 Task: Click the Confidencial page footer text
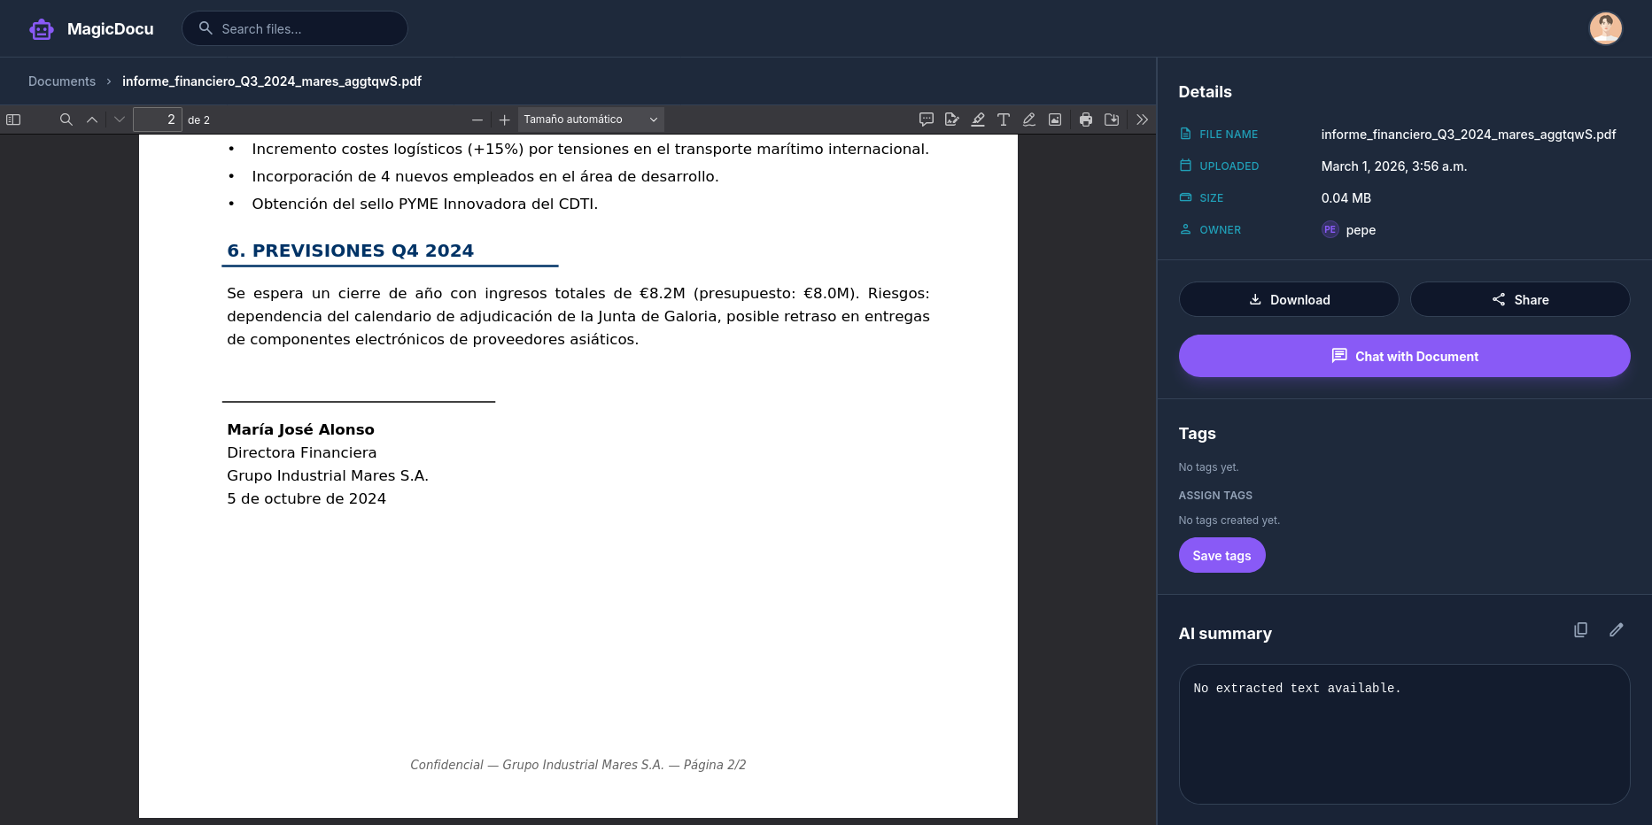coord(578,765)
